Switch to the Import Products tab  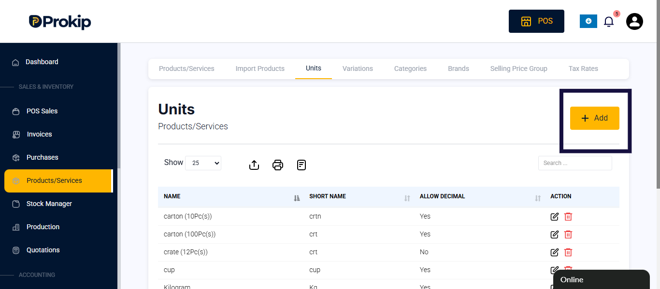tap(260, 69)
